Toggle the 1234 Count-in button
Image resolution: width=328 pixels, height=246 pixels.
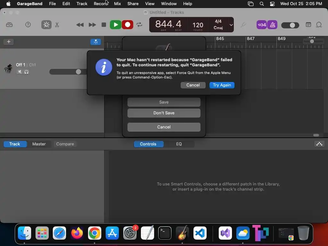261,25
